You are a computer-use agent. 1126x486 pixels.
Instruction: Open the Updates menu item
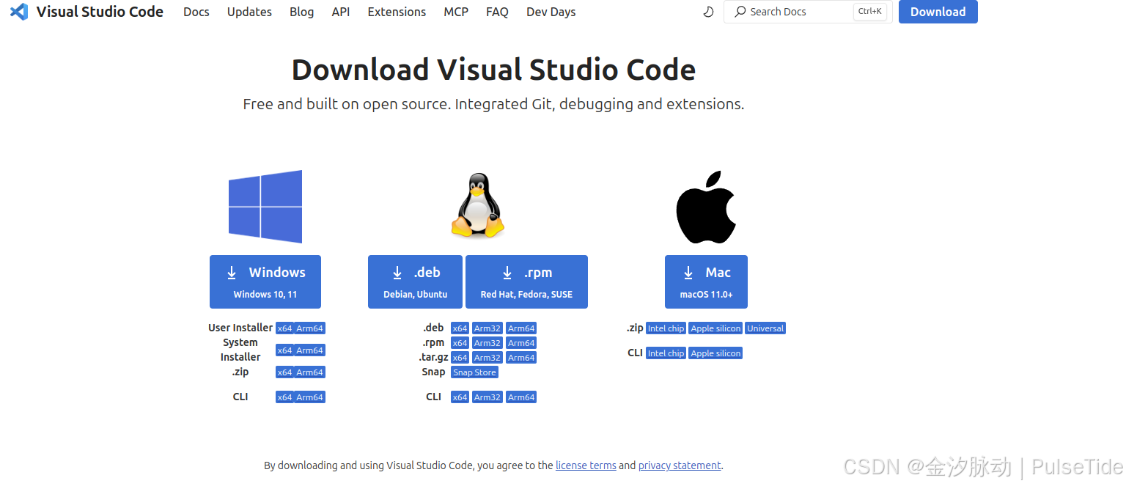point(249,12)
